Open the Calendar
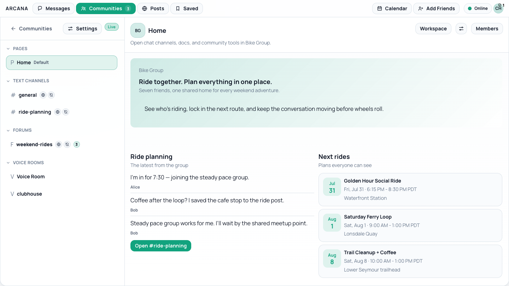The image size is (509, 286). tap(392, 8)
